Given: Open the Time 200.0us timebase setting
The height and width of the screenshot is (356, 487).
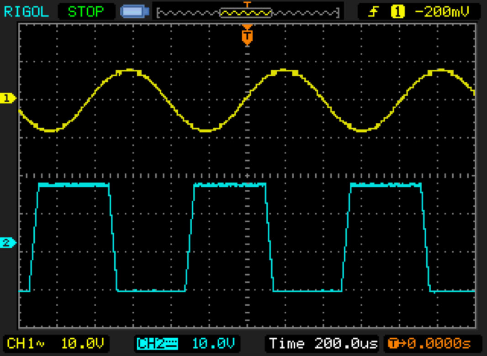Looking at the screenshot, I should pyautogui.click(x=323, y=343).
